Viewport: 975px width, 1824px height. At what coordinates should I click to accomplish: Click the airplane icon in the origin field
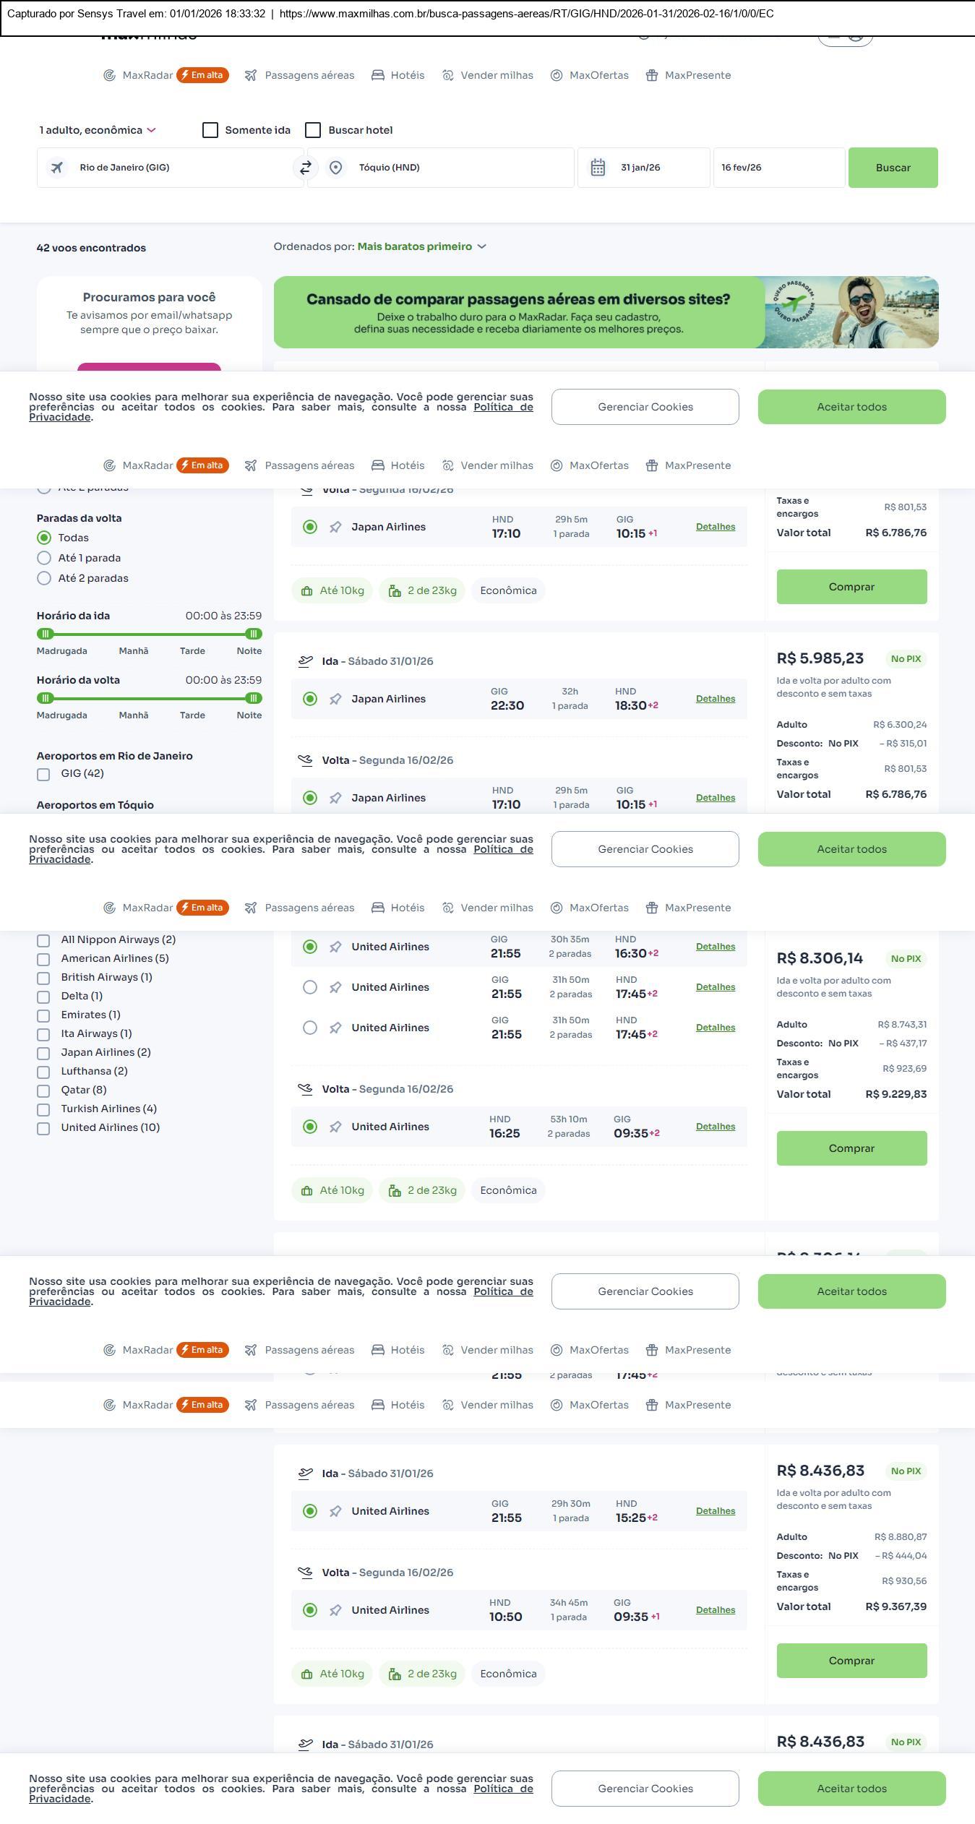(56, 168)
